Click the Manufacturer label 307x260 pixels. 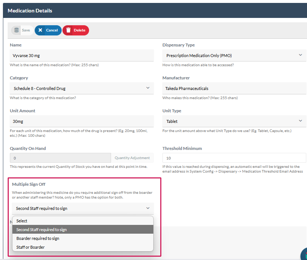176,78
